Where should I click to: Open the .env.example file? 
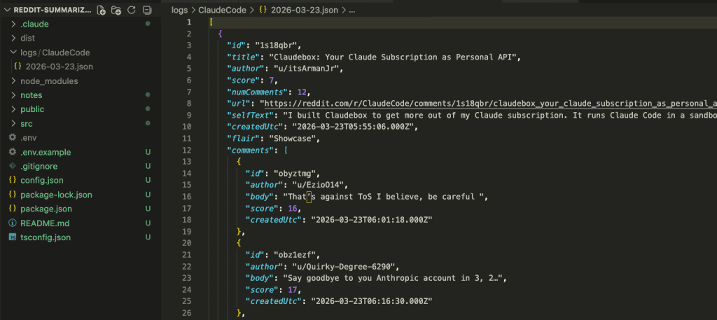point(46,152)
